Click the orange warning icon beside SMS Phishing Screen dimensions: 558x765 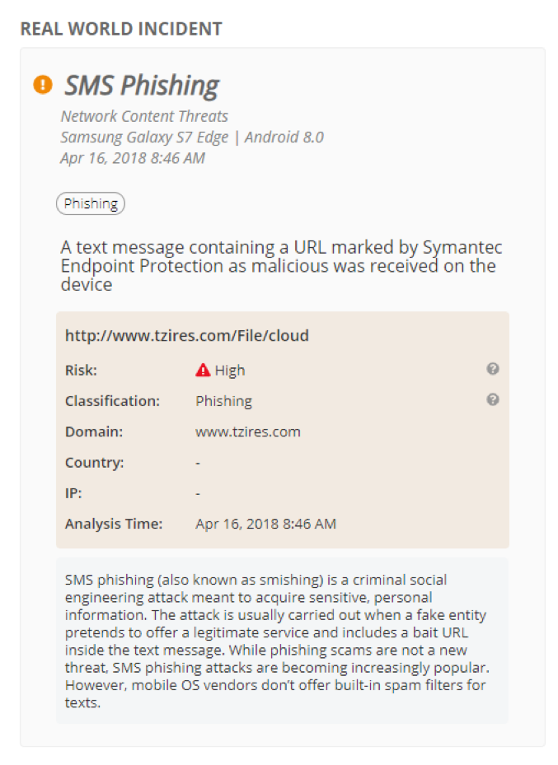click(x=43, y=84)
